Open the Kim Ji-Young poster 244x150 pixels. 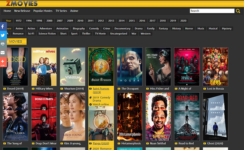pyautogui.click(x=73, y=117)
